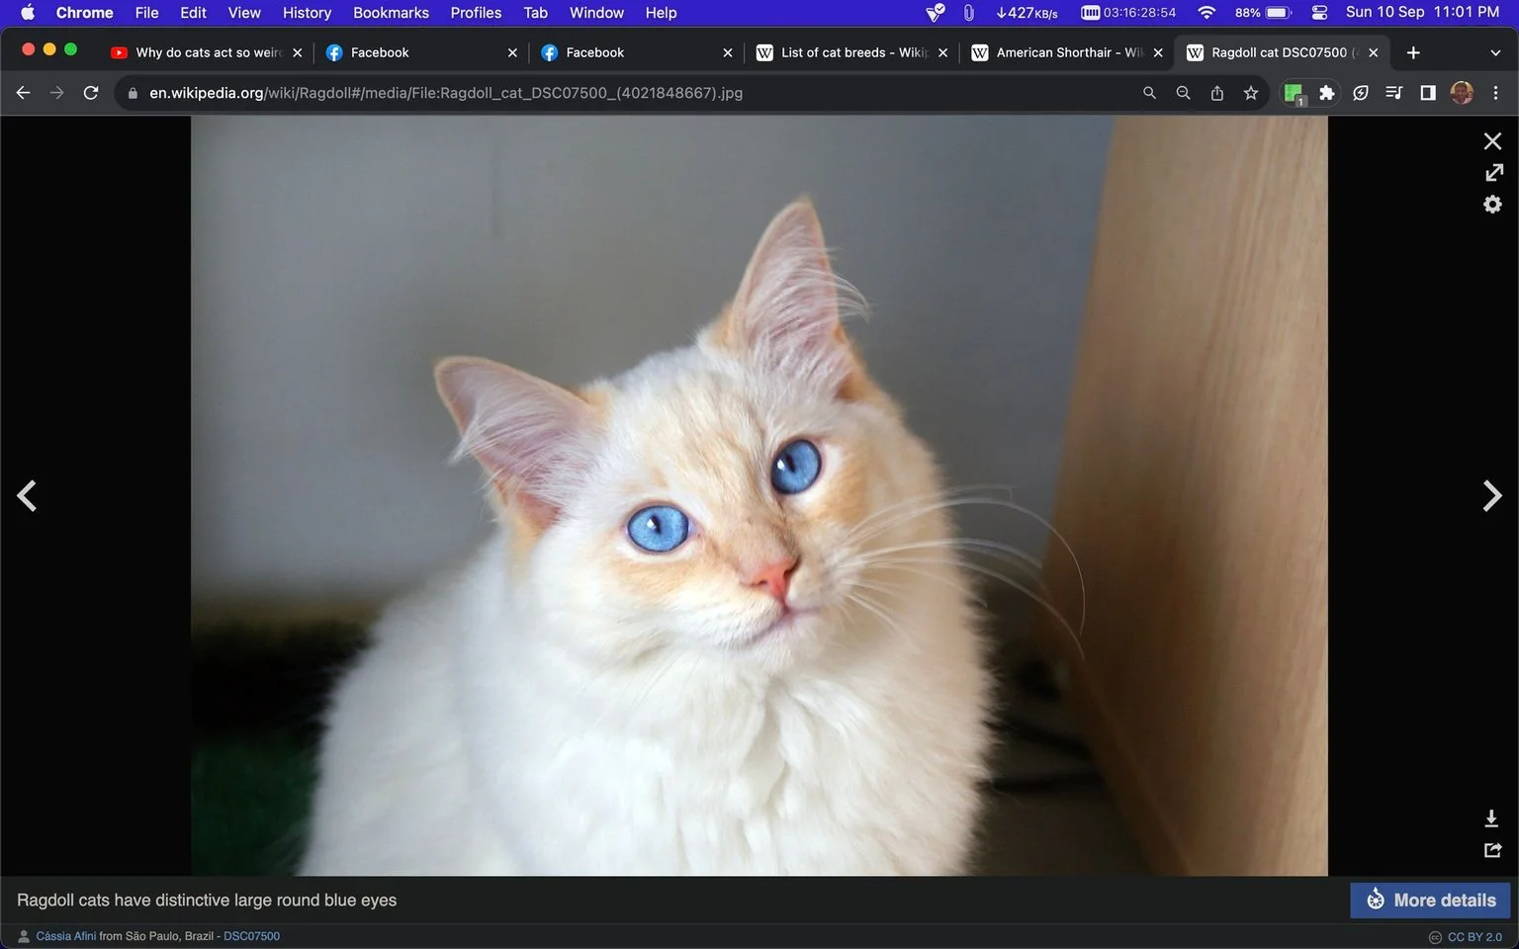Reload the current page
This screenshot has height=949, width=1519.
coord(91,93)
